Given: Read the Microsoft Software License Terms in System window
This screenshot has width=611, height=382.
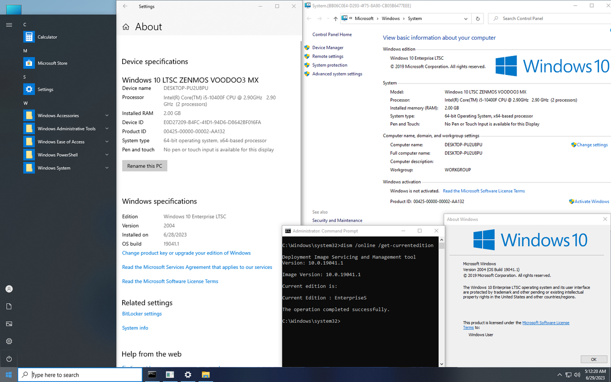Looking at the screenshot, I should [x=484, y=191].
